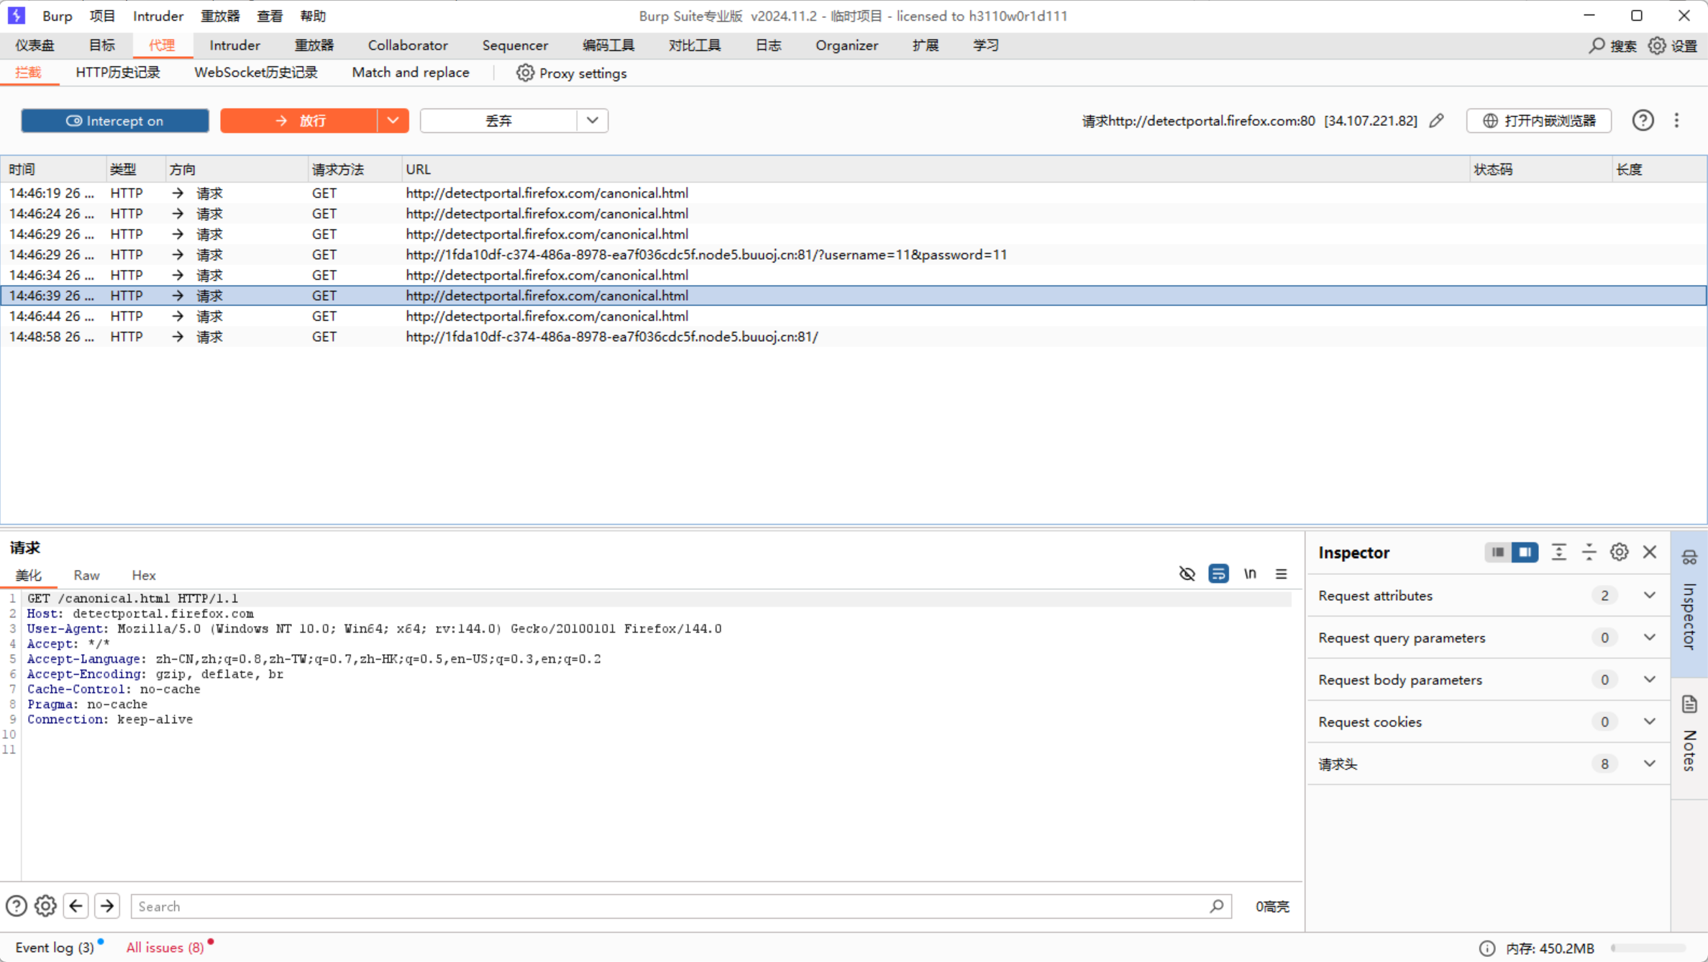This screenshot has height=962, width=1708.
Task: Click the forward arrow next to search bar
Action: click(107, 906)
